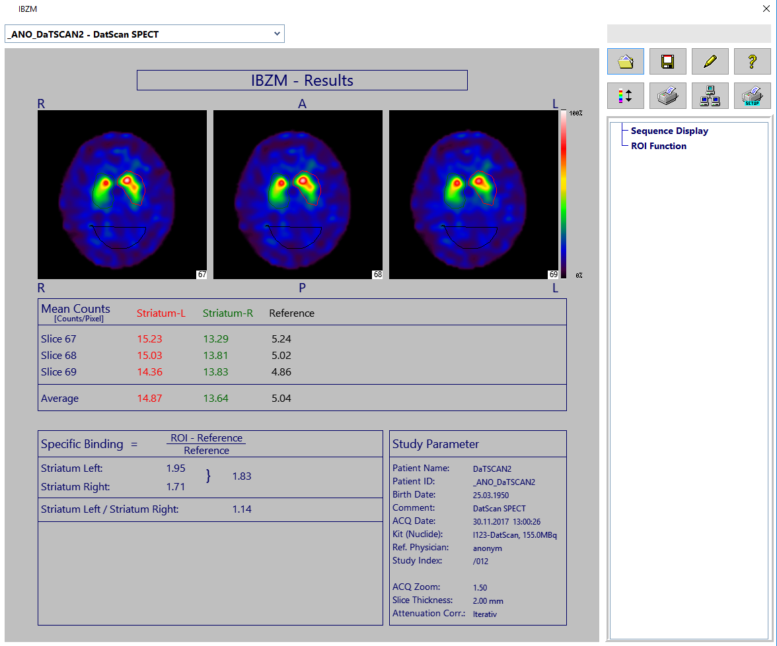
Task: Adjust color scale with the color bar icon
Action: tap(625, 96)
